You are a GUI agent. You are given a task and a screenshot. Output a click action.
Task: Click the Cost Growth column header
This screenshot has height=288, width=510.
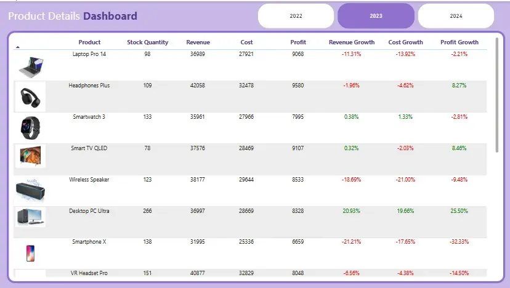(x=406, y=42)
